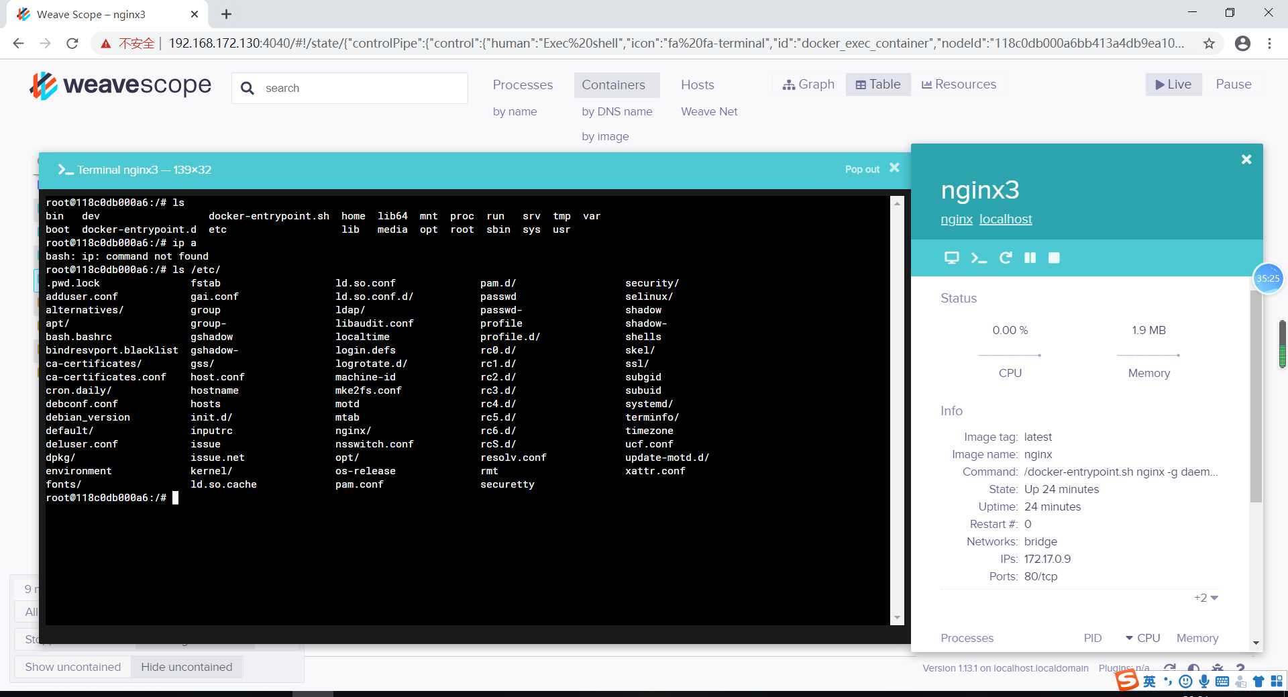Click Sogou input method S logo
Image resolution: width=1288 pixels, height=697 pixels.
point(1127,680)
